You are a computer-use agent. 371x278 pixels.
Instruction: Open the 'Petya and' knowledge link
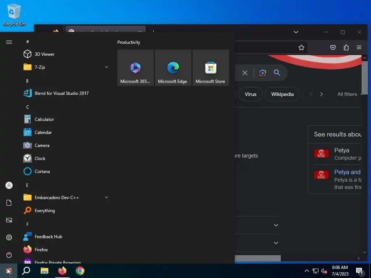pyautogui.click(x=347, y=172)
